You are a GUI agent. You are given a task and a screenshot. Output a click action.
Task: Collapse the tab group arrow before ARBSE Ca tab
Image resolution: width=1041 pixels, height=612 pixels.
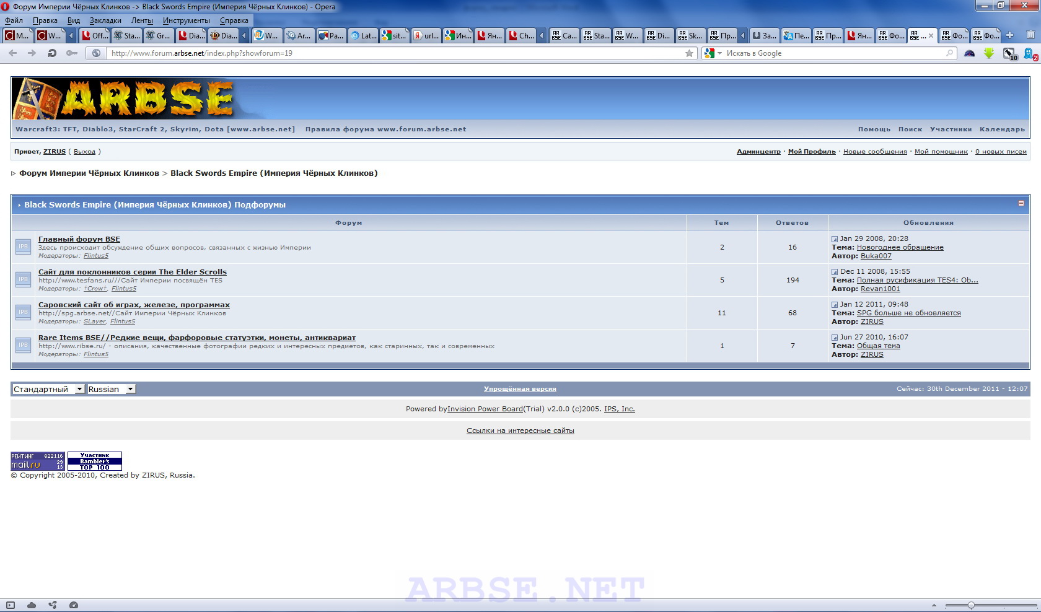[542, 36]
